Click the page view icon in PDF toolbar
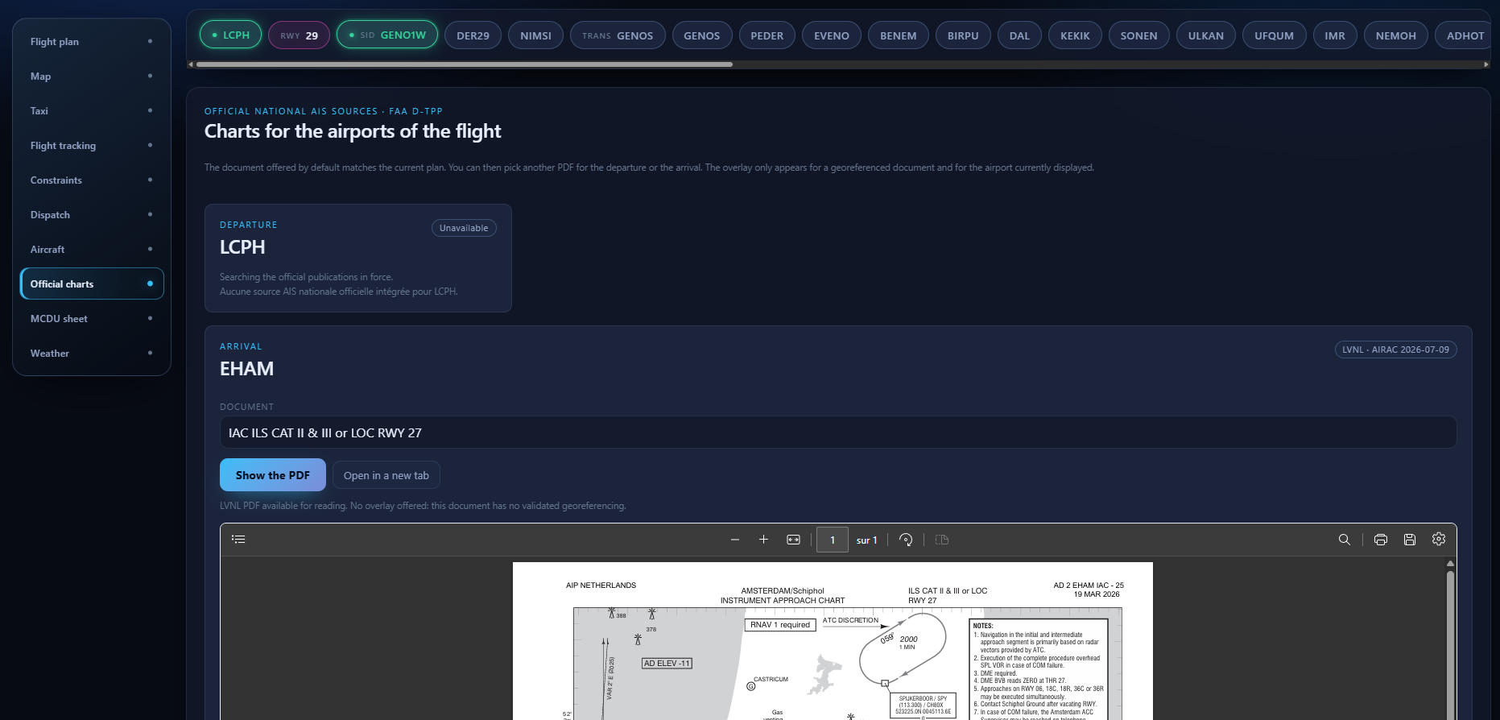Viewport: 1500px width, 720px height. (x=942, y=540)
